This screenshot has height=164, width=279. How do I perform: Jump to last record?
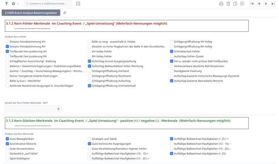[x=273, y=3]
